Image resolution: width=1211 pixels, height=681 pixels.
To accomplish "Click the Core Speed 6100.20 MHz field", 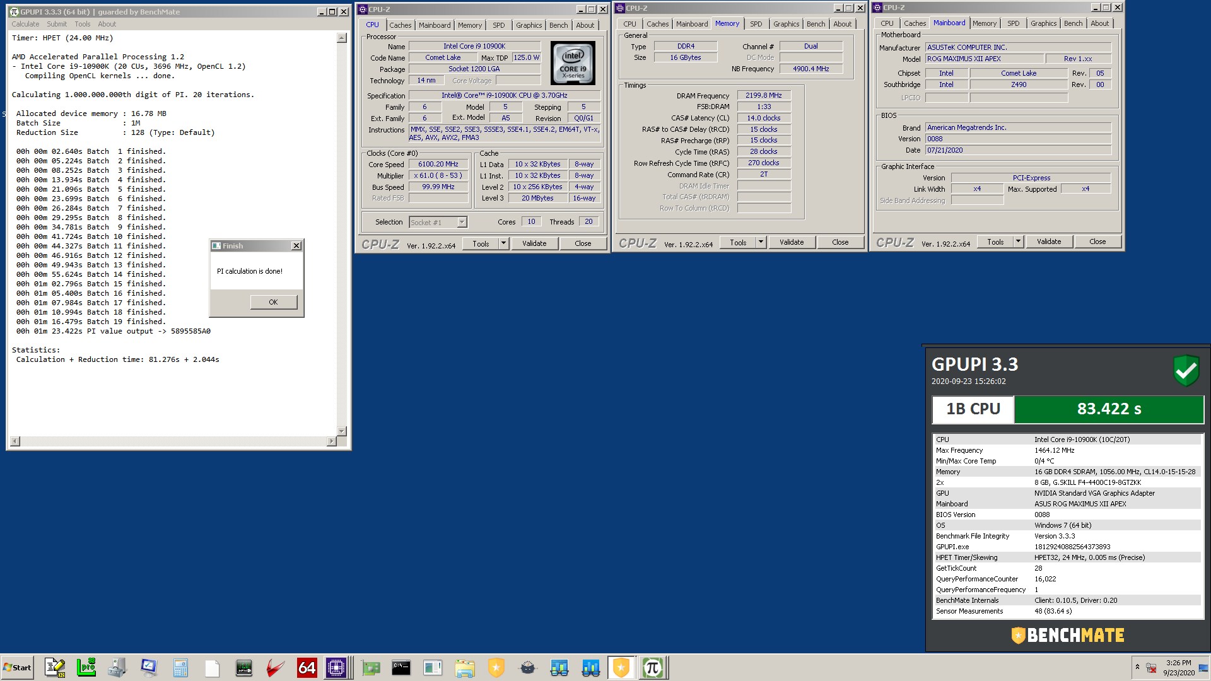I will (438, 164).
